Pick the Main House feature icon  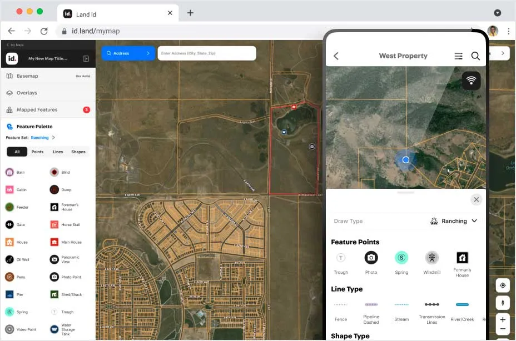(54, 242)
